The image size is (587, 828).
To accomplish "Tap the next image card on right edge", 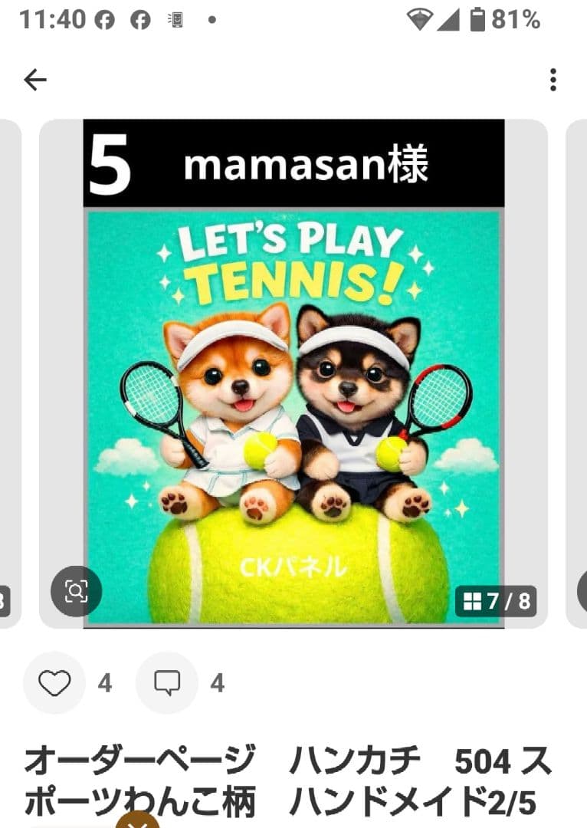I will coord(576,374).
